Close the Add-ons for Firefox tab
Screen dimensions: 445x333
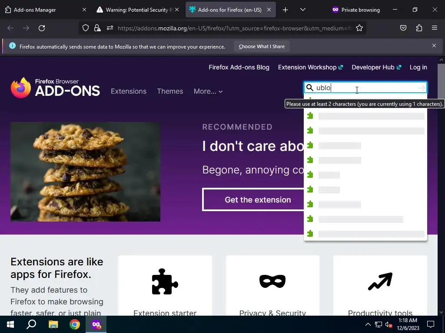tap(269, 10)
